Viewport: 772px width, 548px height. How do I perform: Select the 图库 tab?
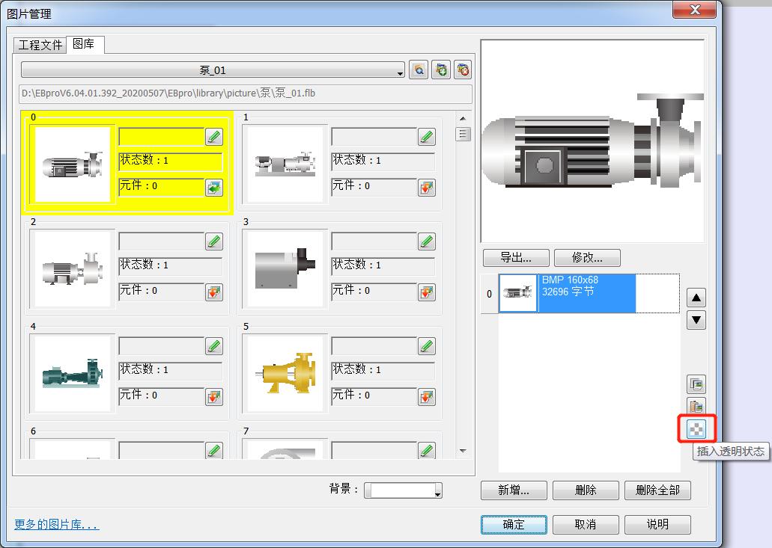click(x=84, y=44)
